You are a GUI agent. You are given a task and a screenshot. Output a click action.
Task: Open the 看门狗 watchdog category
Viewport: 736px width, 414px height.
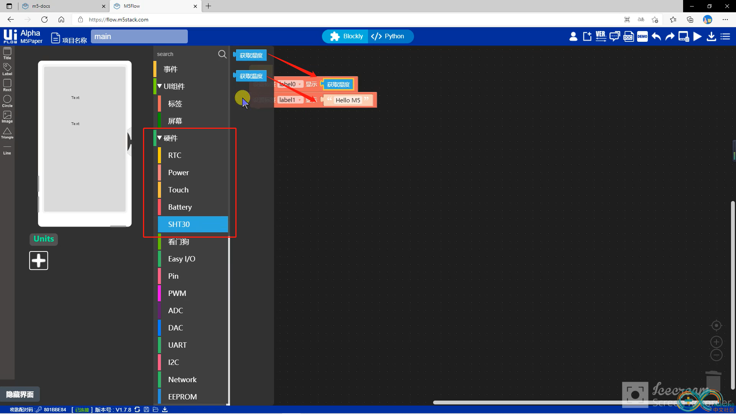(x=193, y=242)
